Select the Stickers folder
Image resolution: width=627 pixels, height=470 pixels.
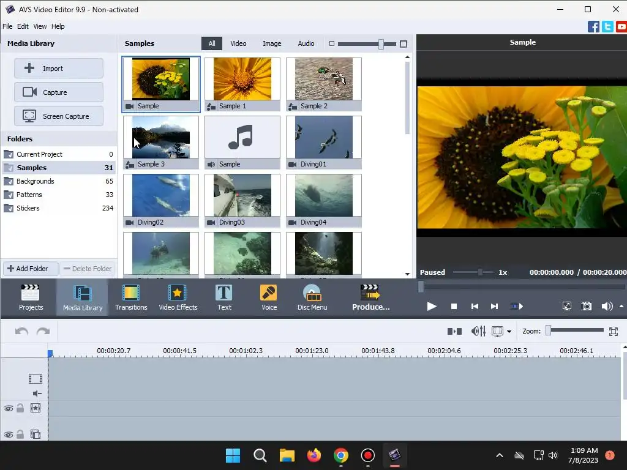[58, 208]
